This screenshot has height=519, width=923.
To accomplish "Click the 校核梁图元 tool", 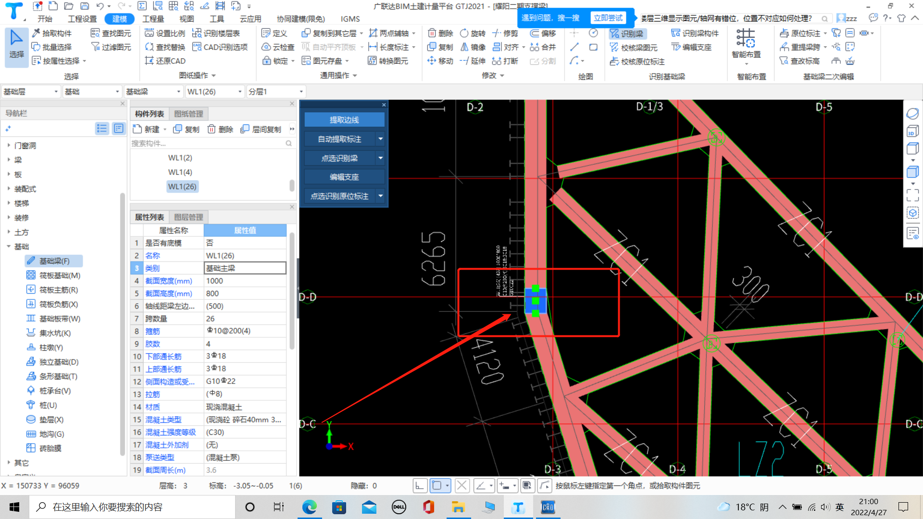I will click(634, 48).
